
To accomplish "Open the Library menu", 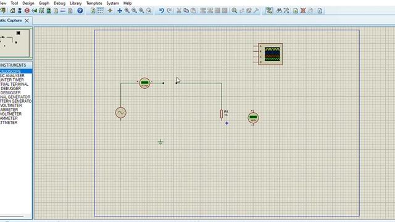I will [x=75, y=3].
